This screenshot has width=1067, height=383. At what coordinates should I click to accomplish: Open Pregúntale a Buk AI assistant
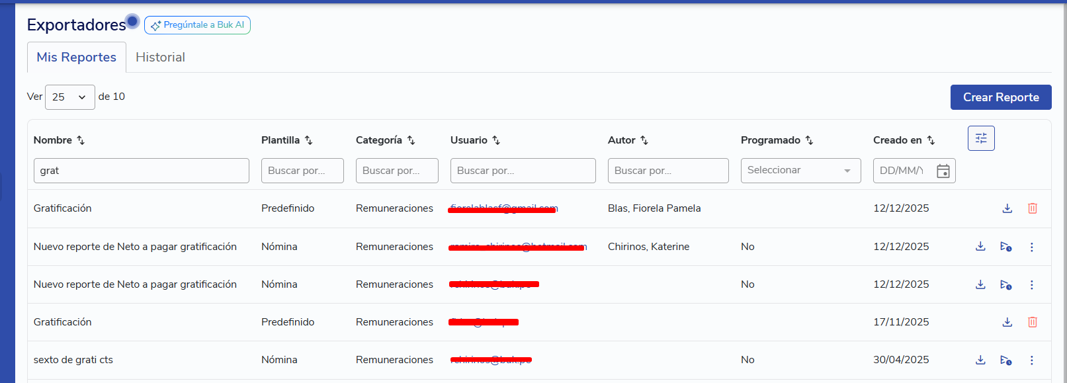pyautogui.click(x=197, y=25)
